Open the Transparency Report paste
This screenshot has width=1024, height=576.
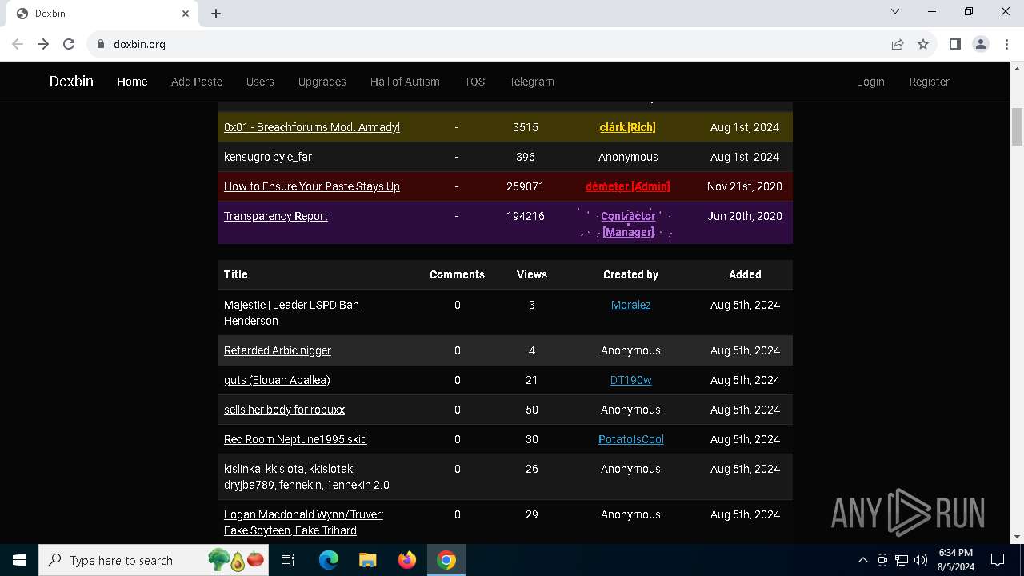(276, 216)
